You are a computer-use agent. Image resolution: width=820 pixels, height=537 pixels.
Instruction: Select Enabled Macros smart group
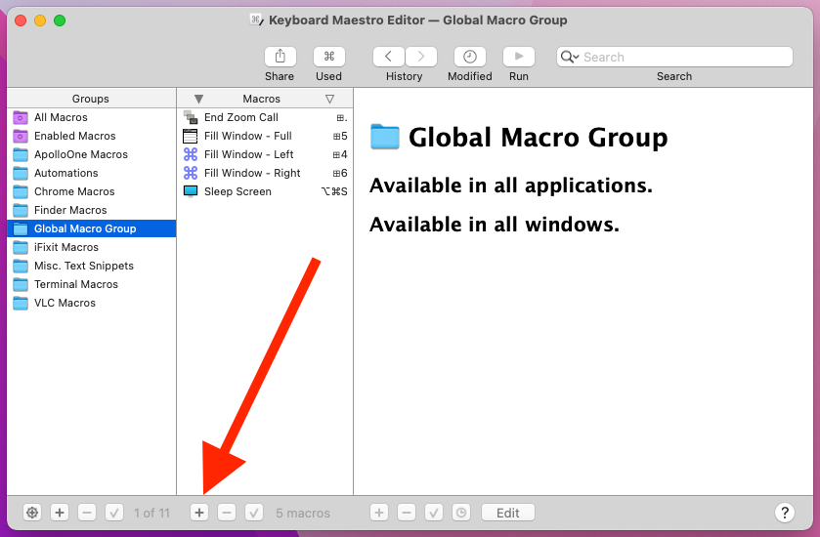click(x=92, y=136)
